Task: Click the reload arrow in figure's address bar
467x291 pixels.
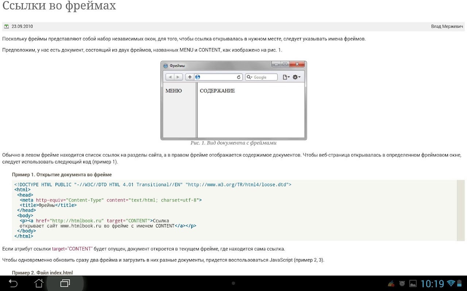Action: (x=239, y=77)
